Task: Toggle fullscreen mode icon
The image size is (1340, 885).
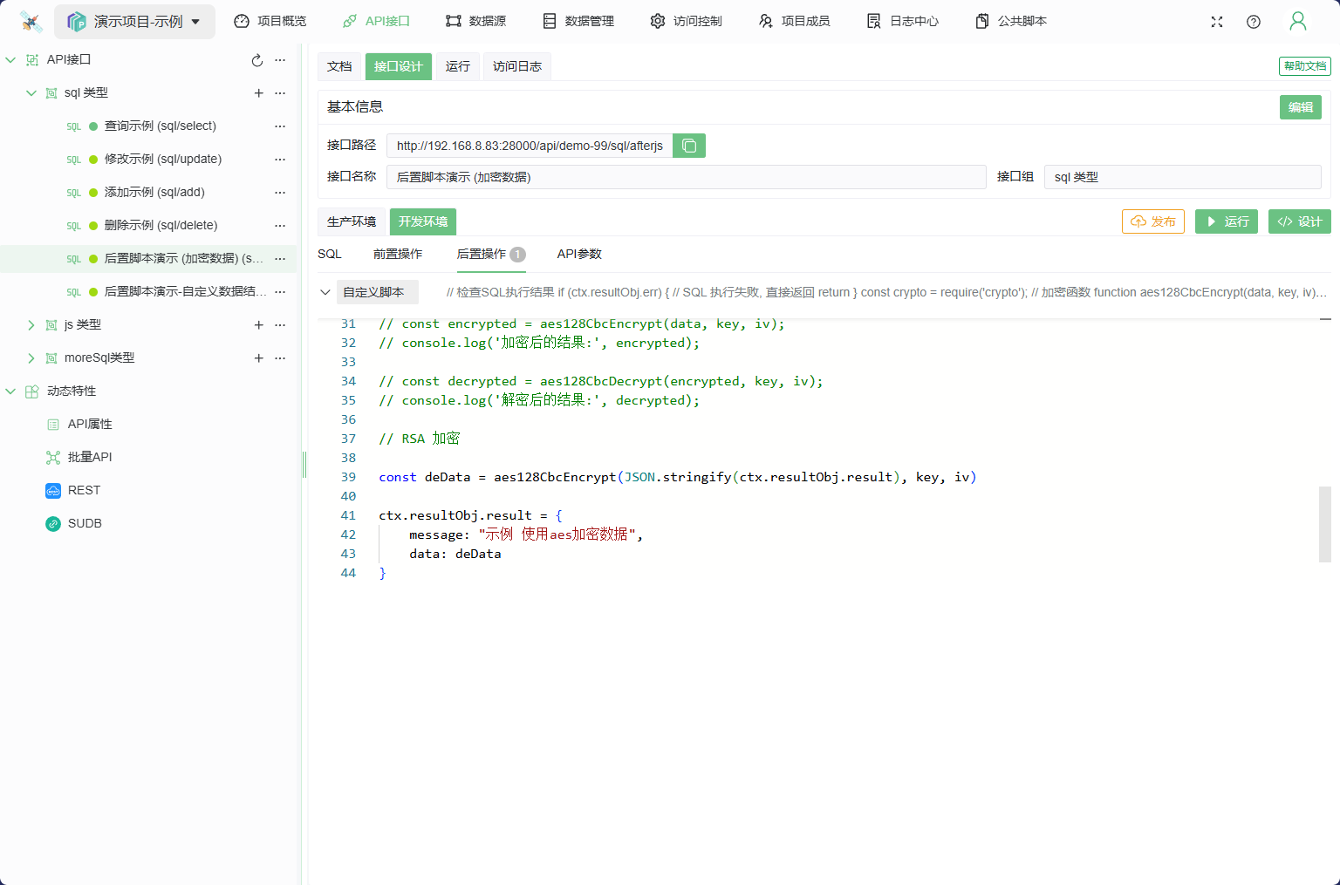Action: point(1216,22)
